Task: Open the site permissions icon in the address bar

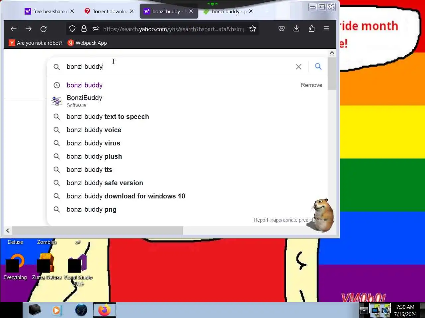Action: (96, 29)
